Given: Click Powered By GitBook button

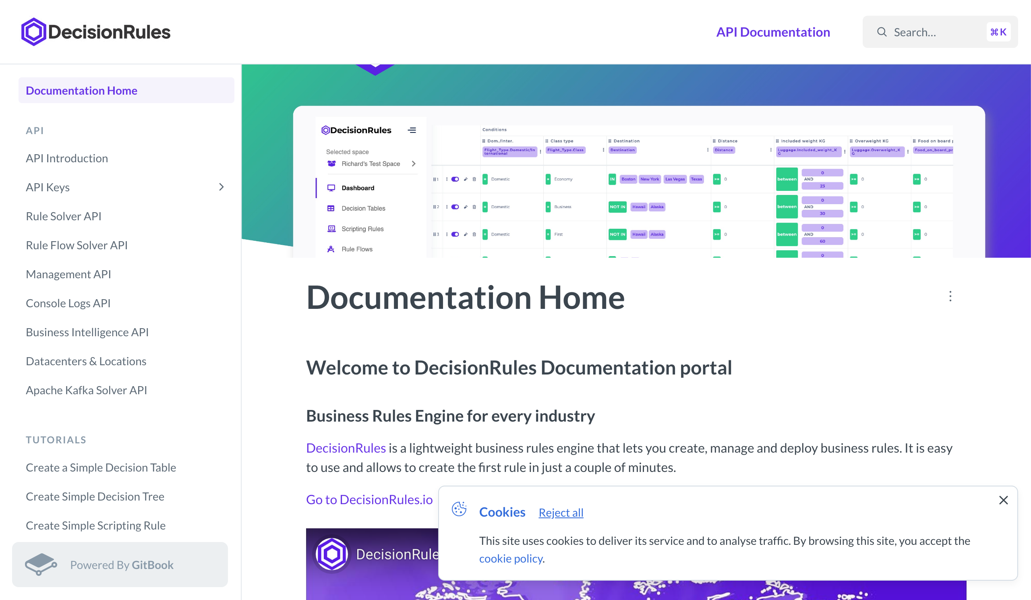Looking at the screenshot, I should 120,565.
